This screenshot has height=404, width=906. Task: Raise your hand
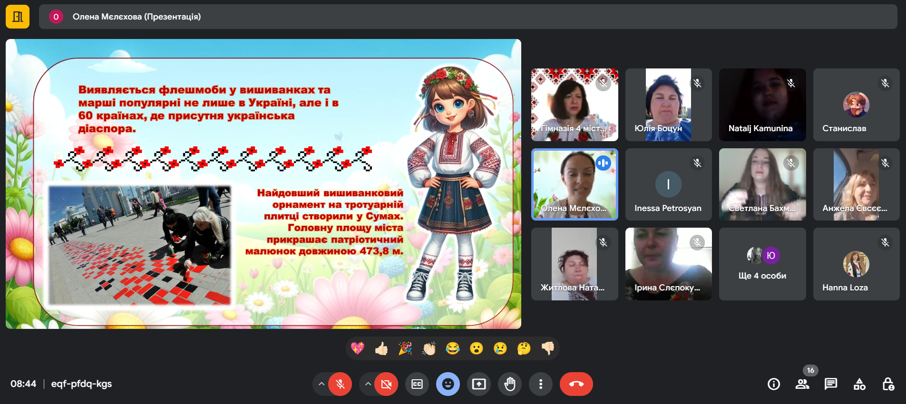click(x=510, y=384)
